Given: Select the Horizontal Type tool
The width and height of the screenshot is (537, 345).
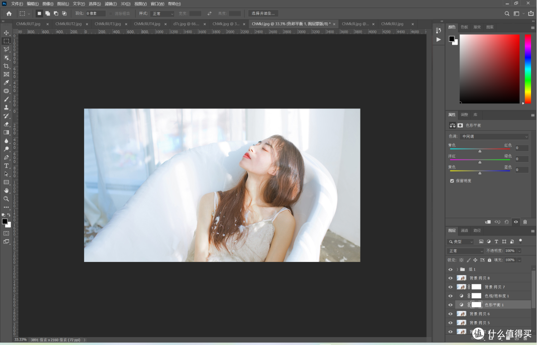Looking at the screenshot, I should coord(6,166).
